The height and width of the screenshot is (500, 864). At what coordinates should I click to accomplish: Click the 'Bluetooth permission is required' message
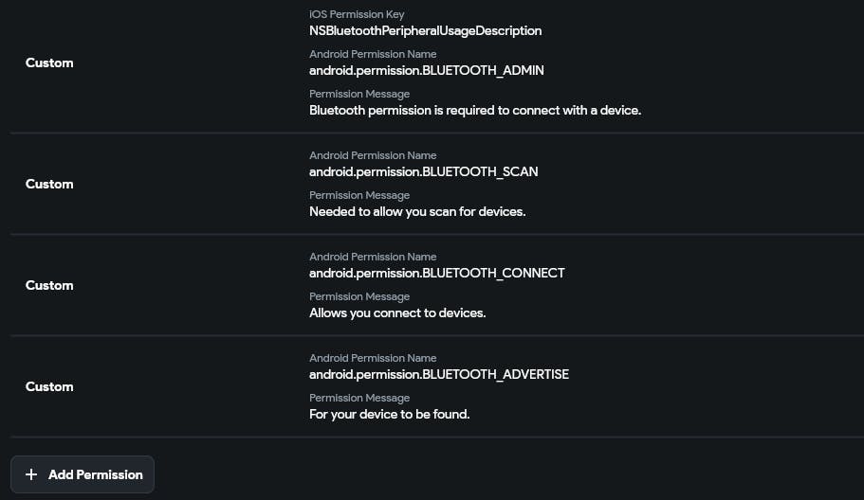coord(475,110)
